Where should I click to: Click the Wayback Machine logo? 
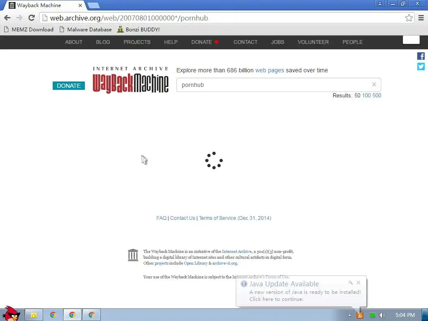[x=130, y=80]
